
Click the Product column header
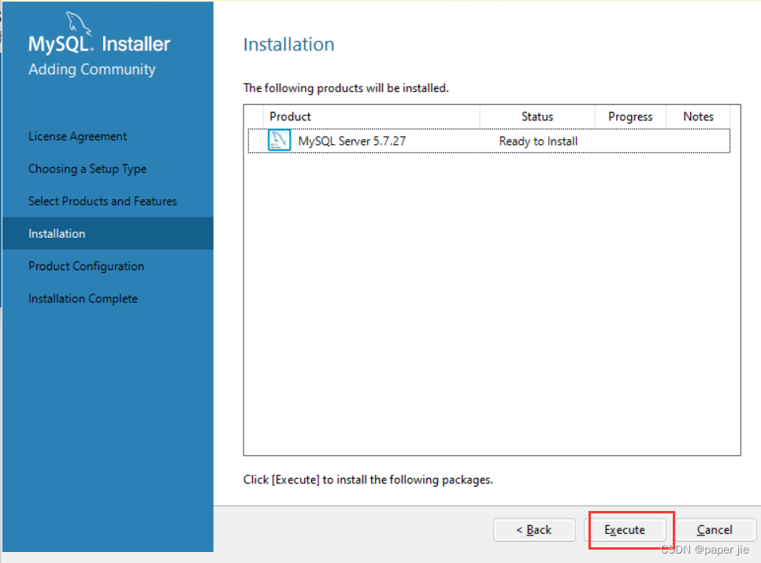(x=371, y=117)
